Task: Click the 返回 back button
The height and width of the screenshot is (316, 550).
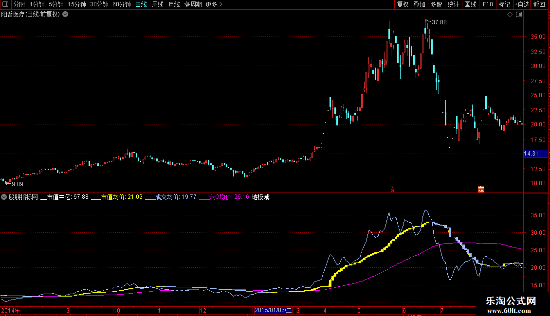Action: 539,4
